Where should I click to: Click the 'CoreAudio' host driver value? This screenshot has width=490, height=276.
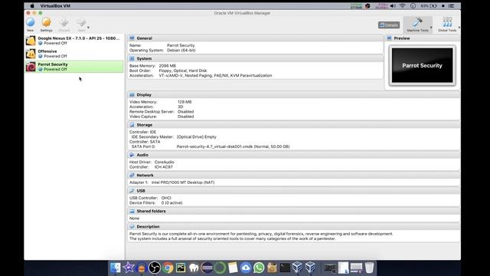pyautogui.click(x=164, y=162)
